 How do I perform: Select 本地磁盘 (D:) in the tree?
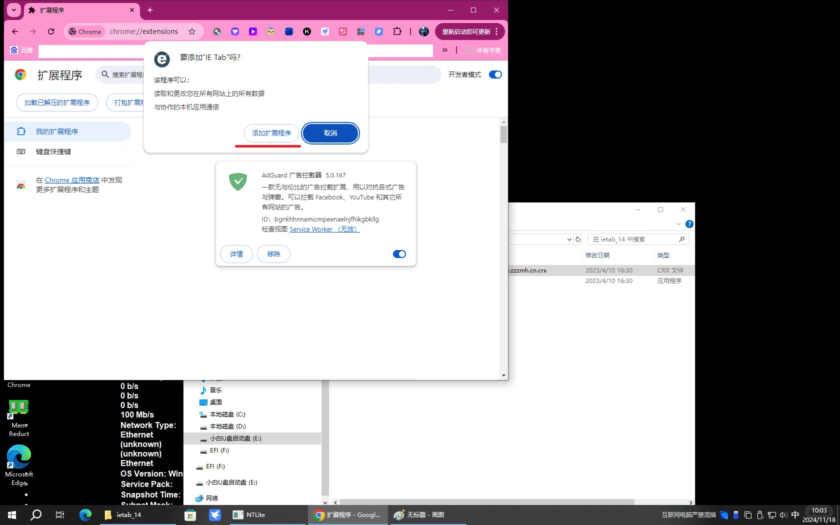[227, 426]
